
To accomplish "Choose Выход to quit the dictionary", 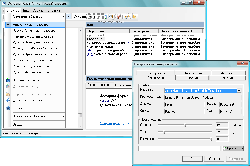I will pyautogui.click(x=35, y=124).
